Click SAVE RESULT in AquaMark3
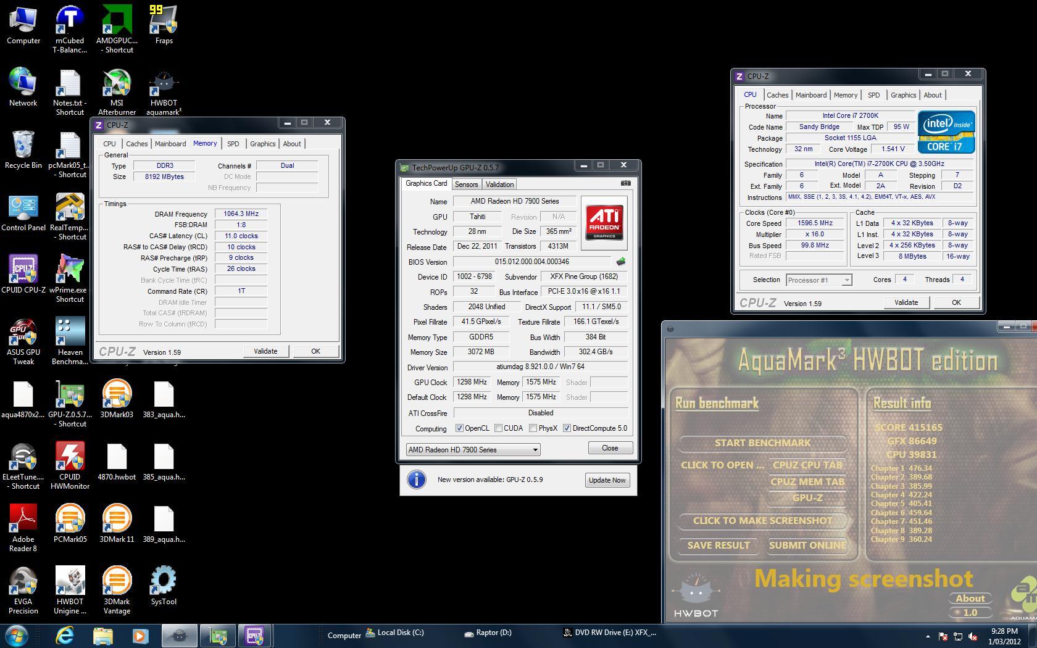Image resolution: width=1037 pixels, height=648 pixels. tap(718, 546)
